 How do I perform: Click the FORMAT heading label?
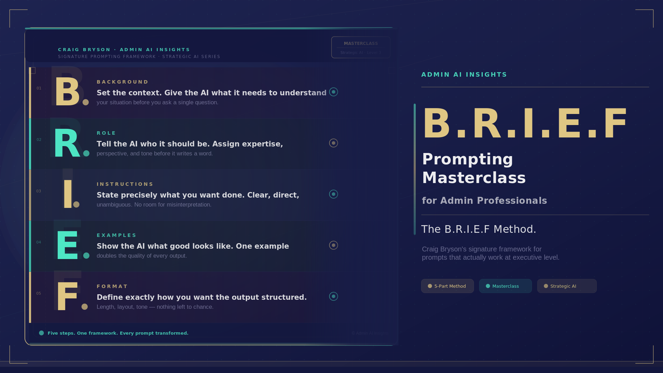112,286
